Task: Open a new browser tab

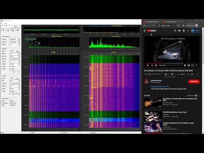Action: 182,22
